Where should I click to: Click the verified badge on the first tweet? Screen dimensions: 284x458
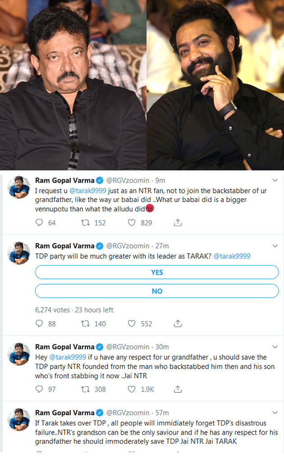(x=99, y=180)
